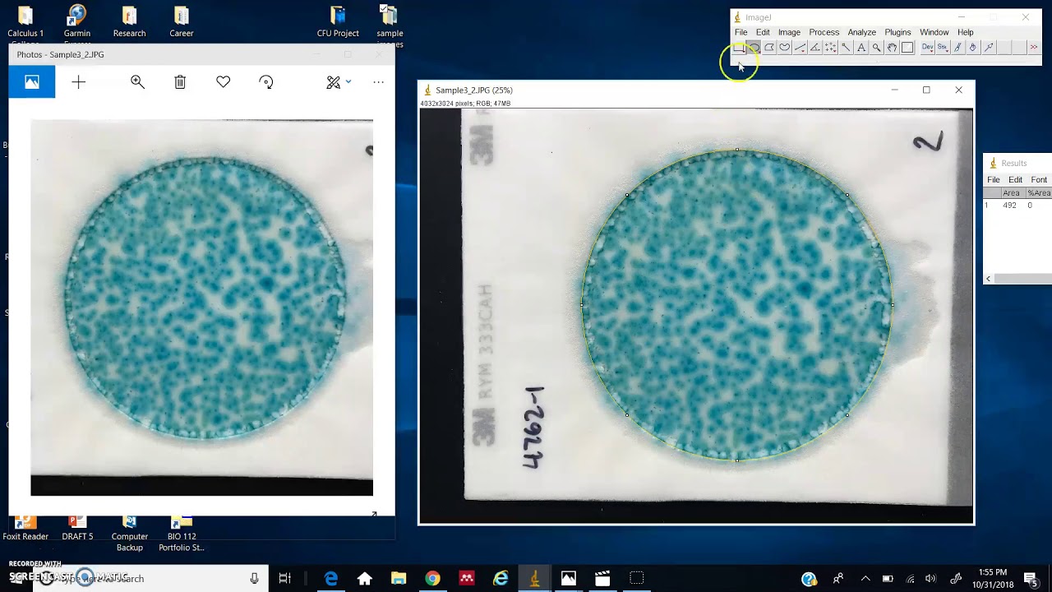Select the Wand tracing tool in ImageJ
The width and height of the screenshot is (1052, 592).
click(846, 48)
